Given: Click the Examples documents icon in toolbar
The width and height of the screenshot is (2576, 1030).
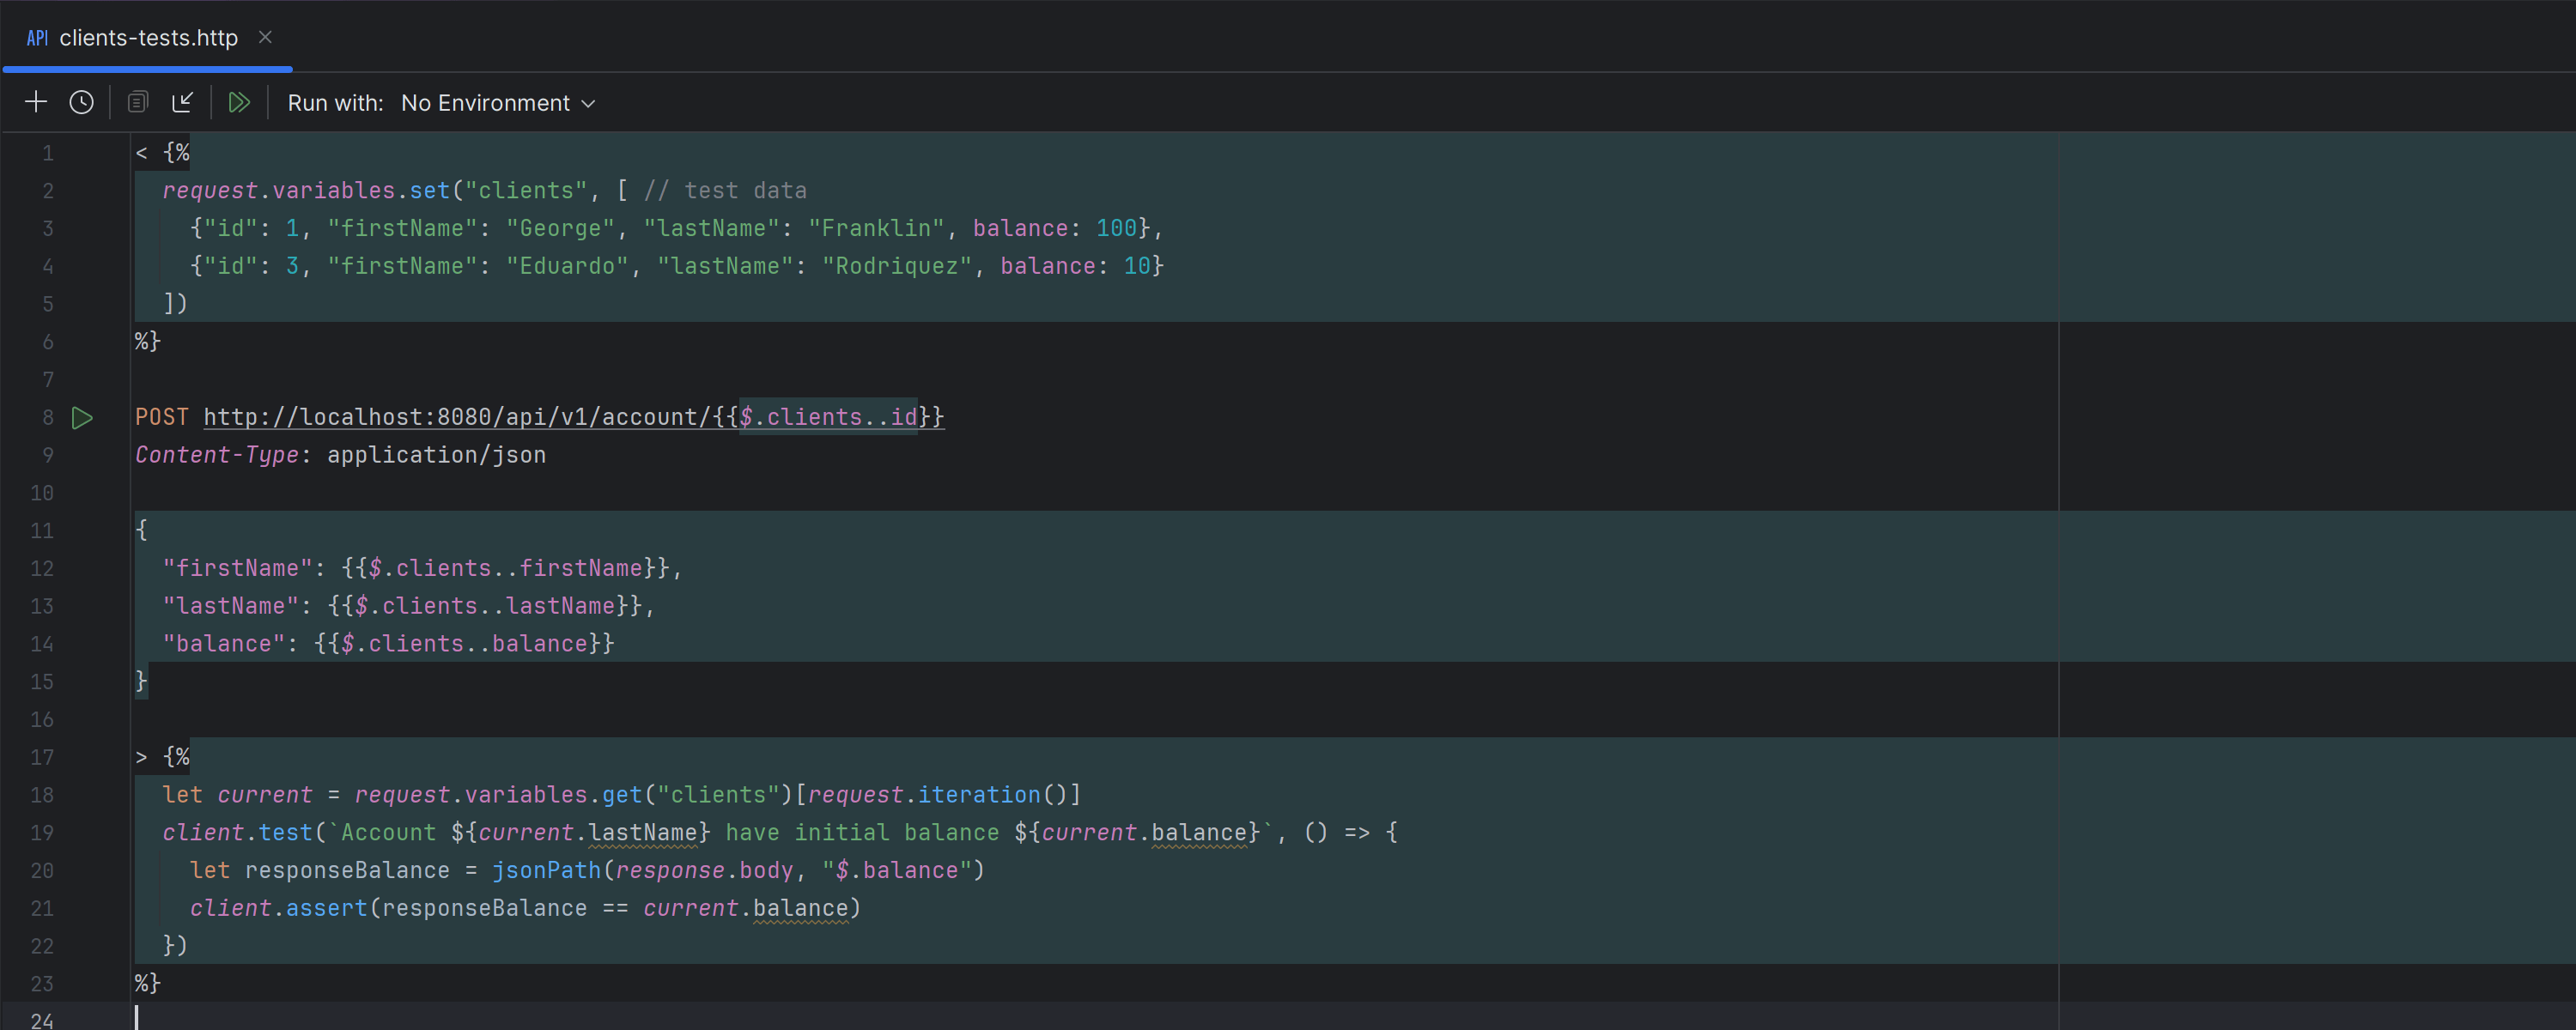Looking at the screenshot, I should (138, 102).
